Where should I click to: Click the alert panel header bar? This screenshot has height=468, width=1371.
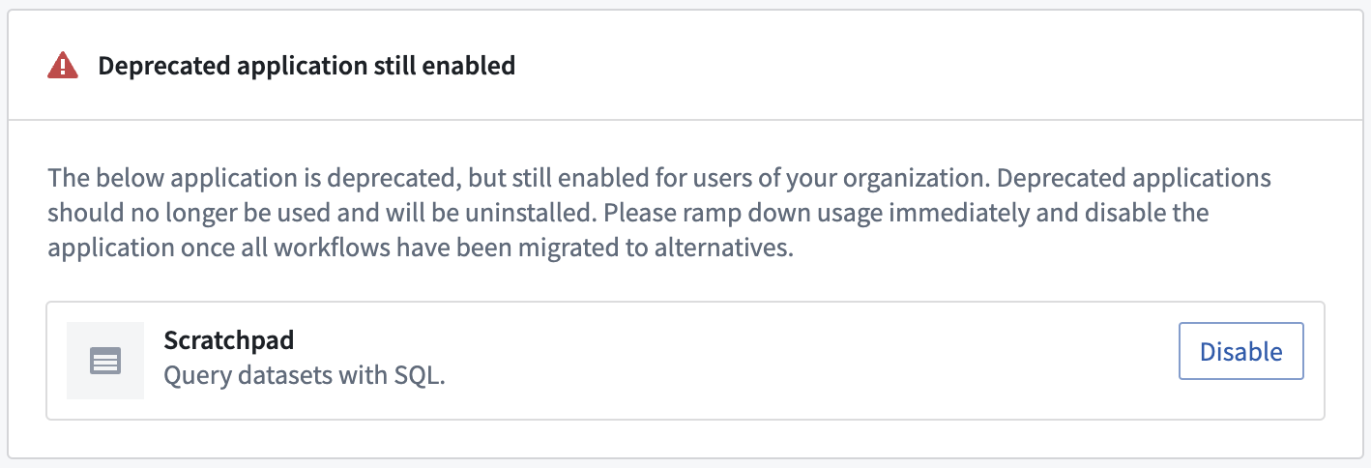point(685,66)
